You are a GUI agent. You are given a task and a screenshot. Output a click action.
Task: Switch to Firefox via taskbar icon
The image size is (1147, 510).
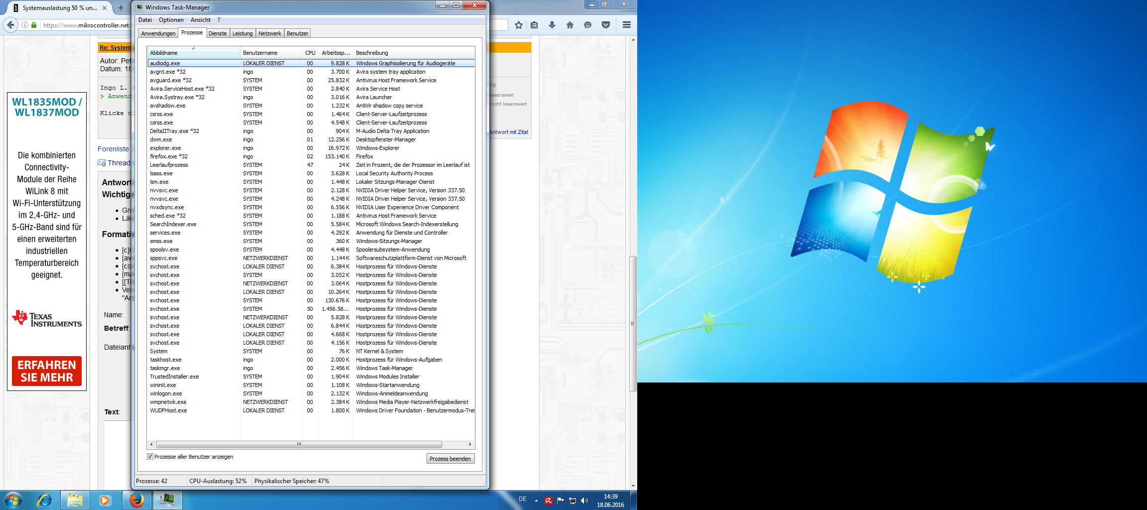pos(137,500)
